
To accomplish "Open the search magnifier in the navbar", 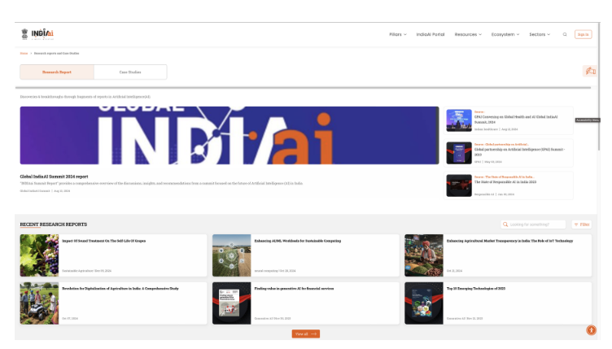I will pyautogui.click(x=564, y=34).
